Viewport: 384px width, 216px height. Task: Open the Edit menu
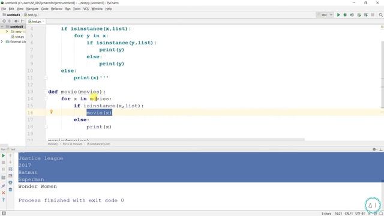click(11, 9)
